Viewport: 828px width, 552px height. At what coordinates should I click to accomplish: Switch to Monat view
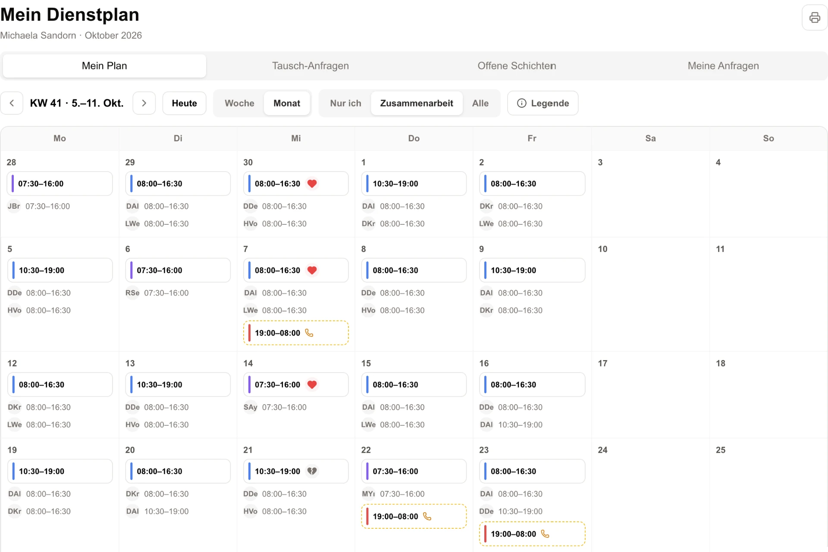[x=287, y=103]
